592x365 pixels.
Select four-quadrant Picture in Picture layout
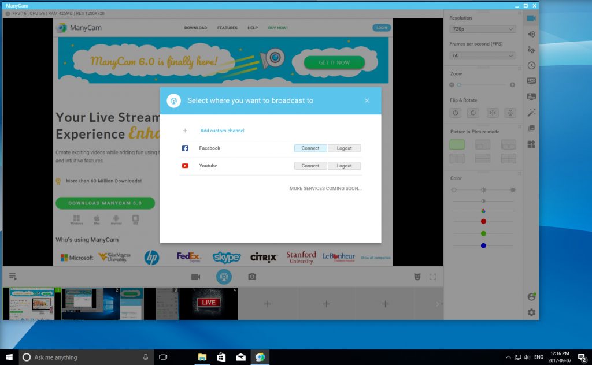tap(509, 158)
